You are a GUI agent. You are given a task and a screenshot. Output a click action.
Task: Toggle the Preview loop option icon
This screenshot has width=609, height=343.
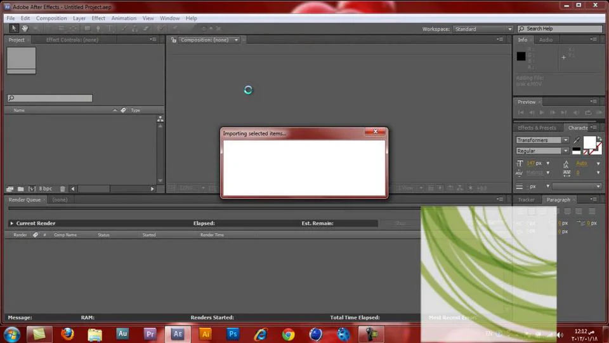click(589, 112)
